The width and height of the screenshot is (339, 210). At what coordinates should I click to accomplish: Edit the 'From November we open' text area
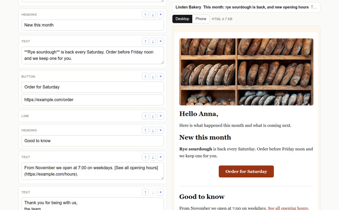click(x=93, y=171)
